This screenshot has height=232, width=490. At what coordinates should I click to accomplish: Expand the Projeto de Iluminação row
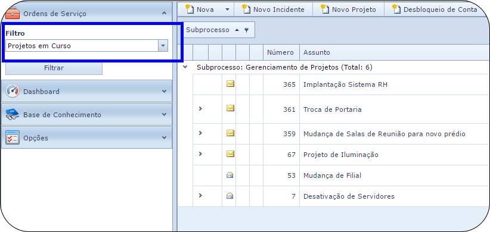[x=200, y=154]
